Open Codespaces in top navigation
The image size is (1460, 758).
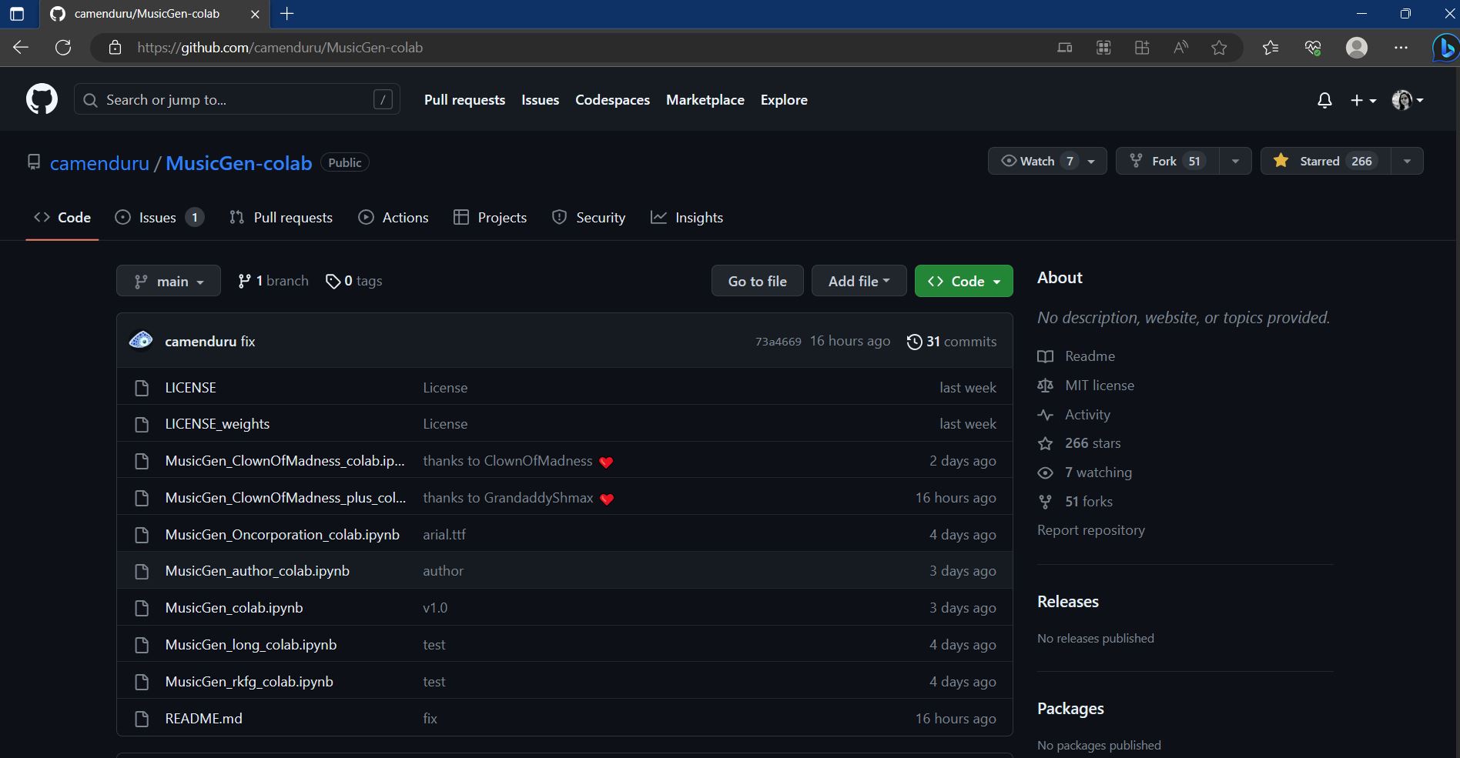612,100
